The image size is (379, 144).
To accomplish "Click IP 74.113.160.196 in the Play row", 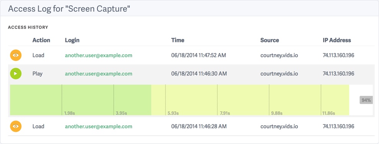I will (338, 74).
